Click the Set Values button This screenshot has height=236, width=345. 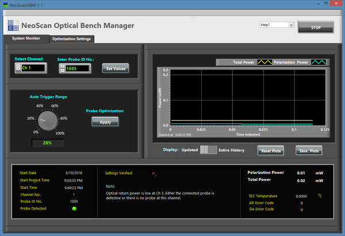coord(115,68)
